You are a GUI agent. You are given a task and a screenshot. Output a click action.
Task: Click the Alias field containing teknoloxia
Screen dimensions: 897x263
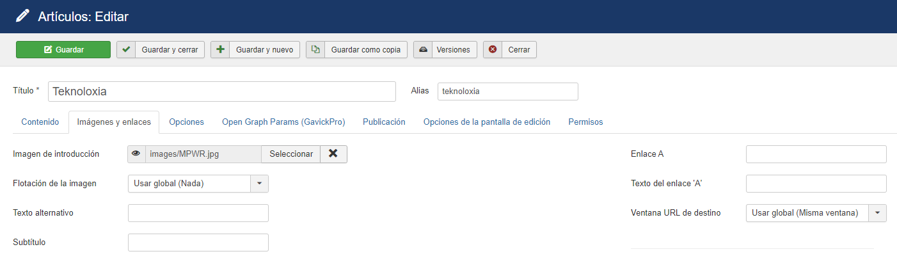508,92
